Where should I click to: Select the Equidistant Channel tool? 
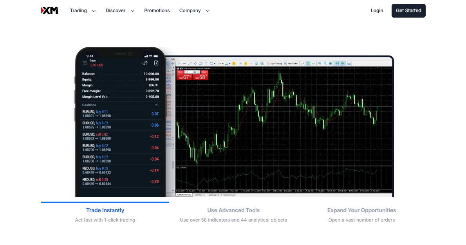(195, 63)
